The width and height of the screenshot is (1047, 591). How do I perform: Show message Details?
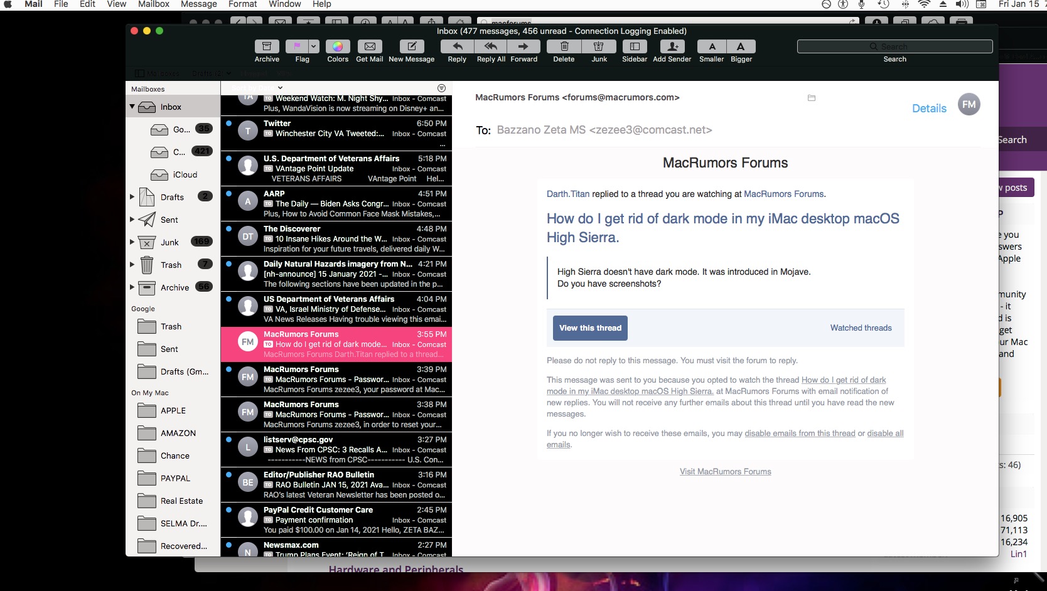929,108
